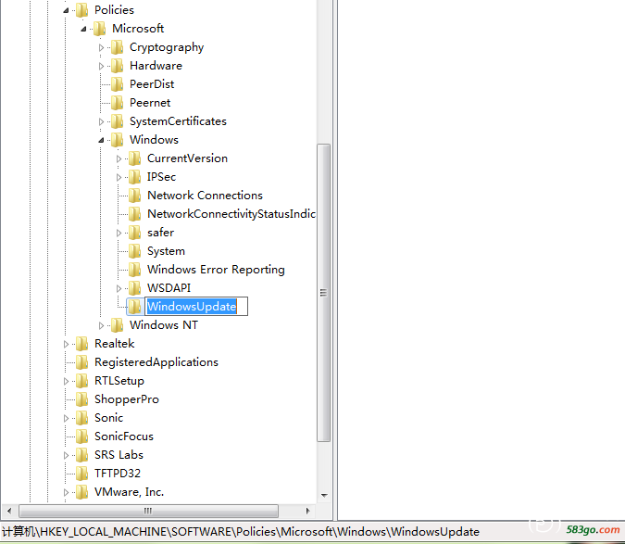Expand the RTLSetup key
Viewport: 625px width, 544px height.
coord(66,381)
